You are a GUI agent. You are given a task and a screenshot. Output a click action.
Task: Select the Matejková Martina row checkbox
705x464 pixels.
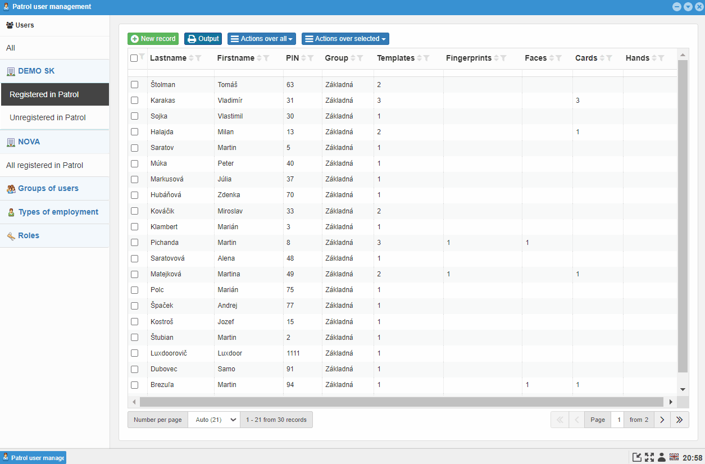pos(134,274)
